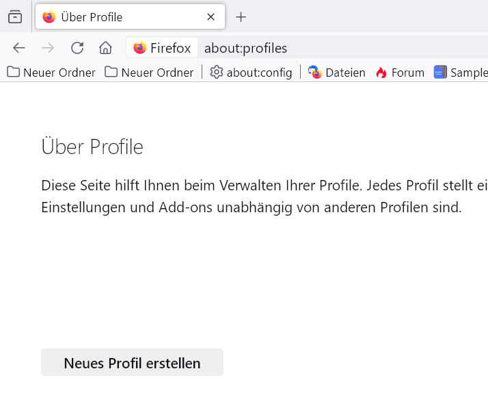Click the "Über Profile" page heading

[92, 147]
